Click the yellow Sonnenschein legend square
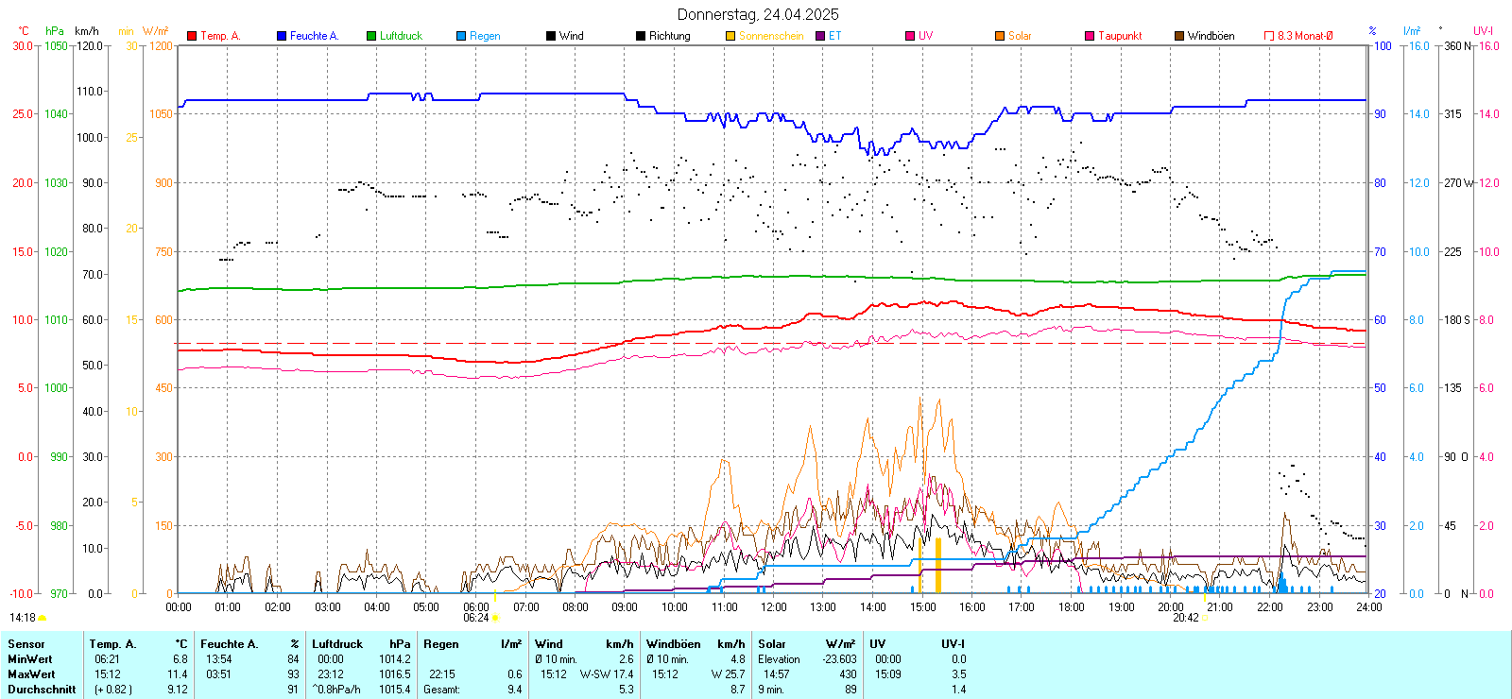 pyautogui.click(x=730, y=36)
